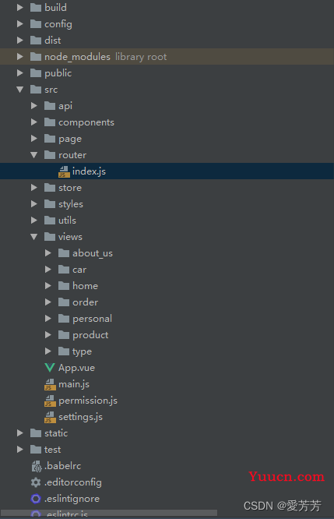Expand the components folder arrow
Image resolution: width=334 pixels, height=519 pixels.
(33, 122)
